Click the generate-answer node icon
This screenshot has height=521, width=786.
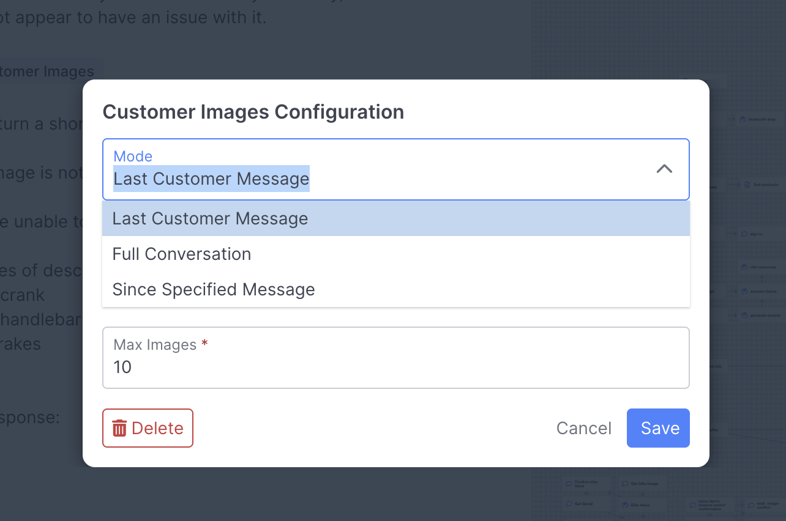pos(743,315)
